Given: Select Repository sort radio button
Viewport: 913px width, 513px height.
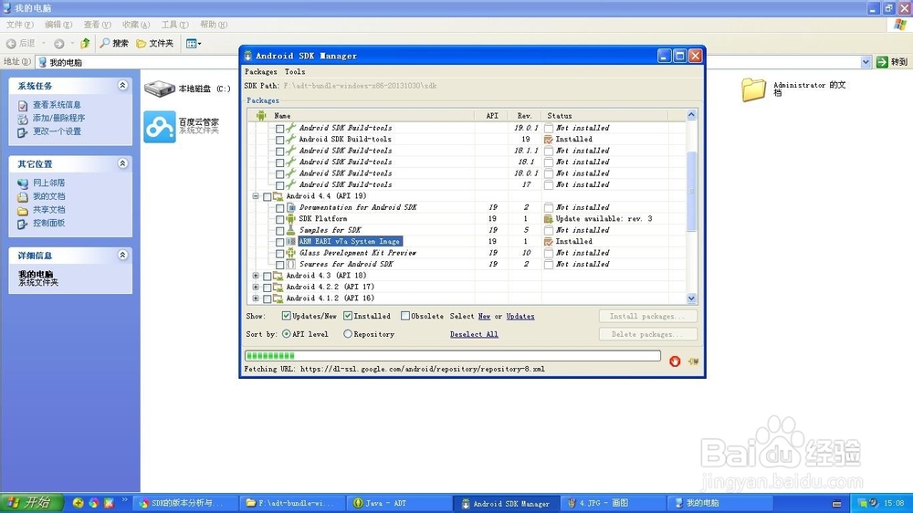Looking at the screenshot, I should click(348, 334).
